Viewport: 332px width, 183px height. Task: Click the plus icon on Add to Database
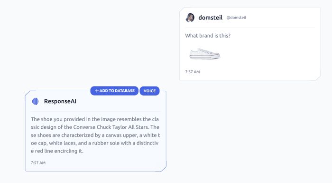tap(97, 91)
